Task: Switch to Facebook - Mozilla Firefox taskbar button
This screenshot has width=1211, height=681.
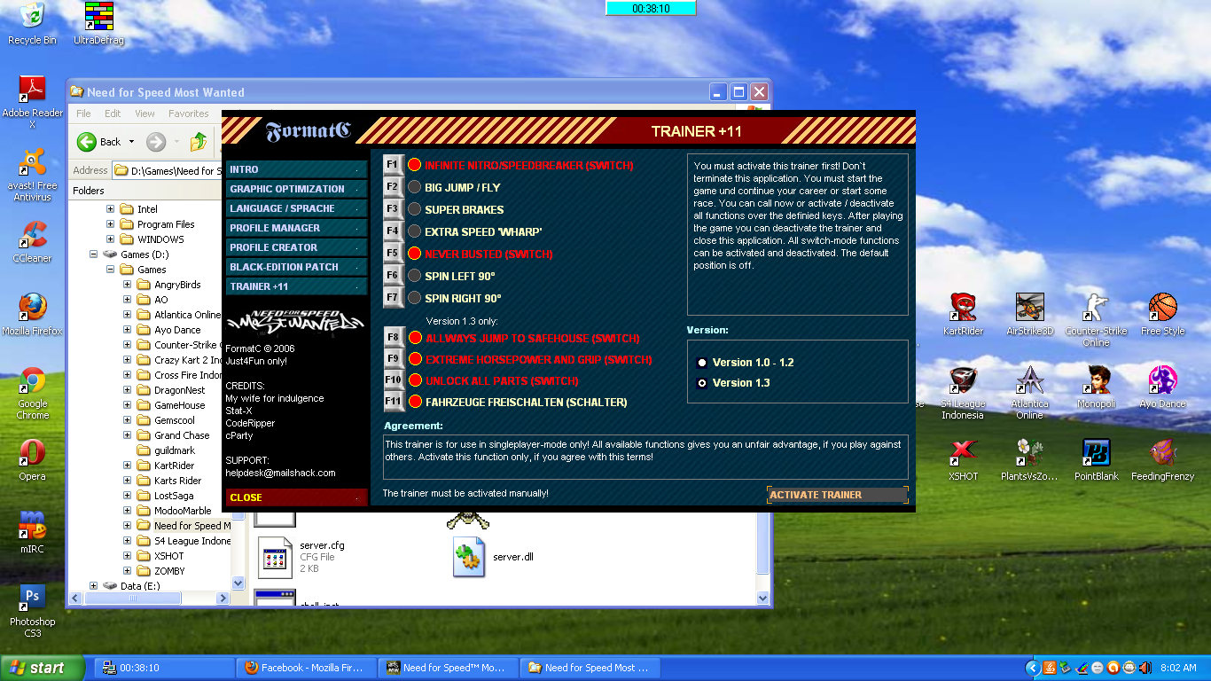Action: click(x=306, y=668)
